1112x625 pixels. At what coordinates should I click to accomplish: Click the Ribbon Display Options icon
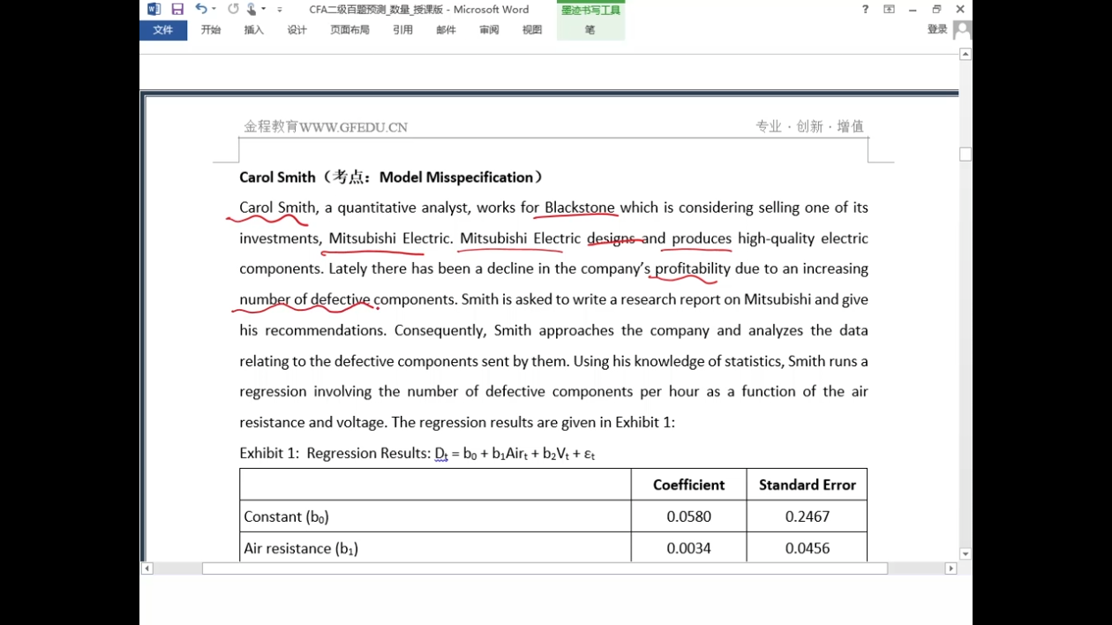coord(889,10)
